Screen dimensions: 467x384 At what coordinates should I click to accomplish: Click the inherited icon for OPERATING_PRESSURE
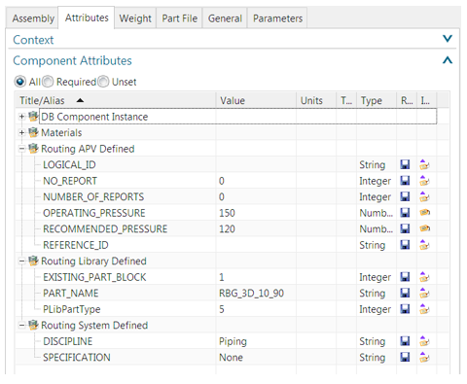point(424,213)
